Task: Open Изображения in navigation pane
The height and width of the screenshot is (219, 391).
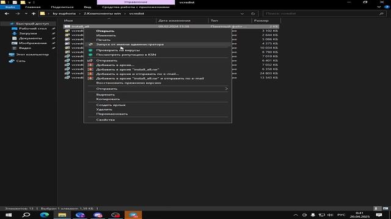Action: click(x=32, y=43)
